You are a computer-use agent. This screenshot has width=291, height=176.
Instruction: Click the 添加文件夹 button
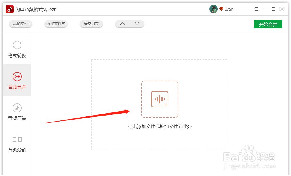coord(56,24)
